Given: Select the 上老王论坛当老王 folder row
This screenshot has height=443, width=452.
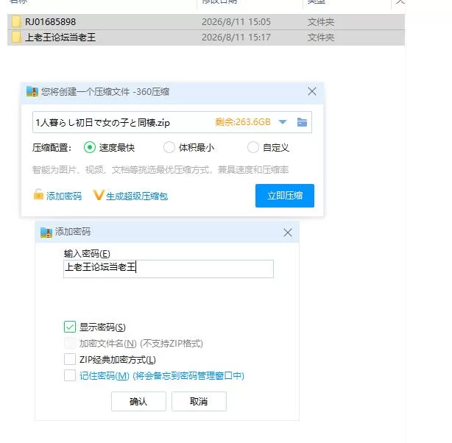Looking at the screenshot, I should click(206, 38).
